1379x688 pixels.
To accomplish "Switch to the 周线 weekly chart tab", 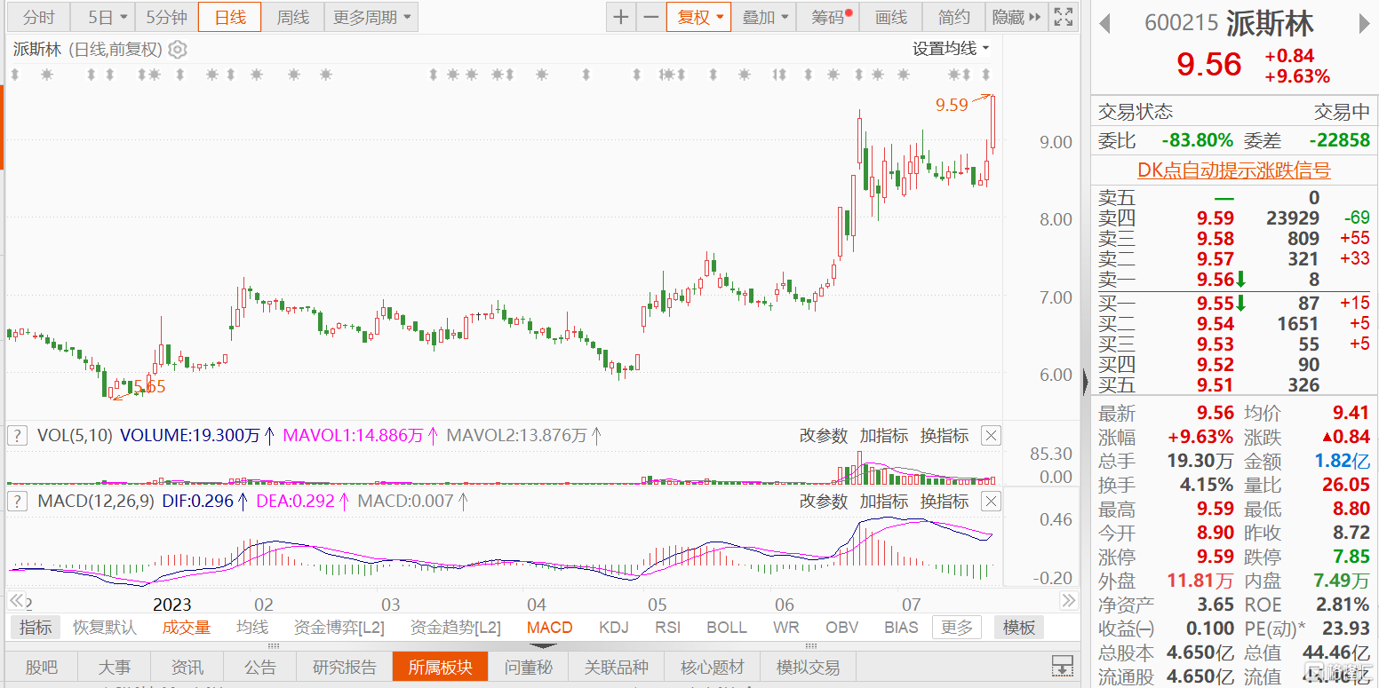I will click(x=292, y=17).
